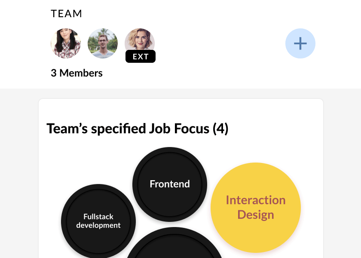This screenshot has width=361, height=258.
Task: Open the dark-haired woman's team avatar
Action: 66,43
